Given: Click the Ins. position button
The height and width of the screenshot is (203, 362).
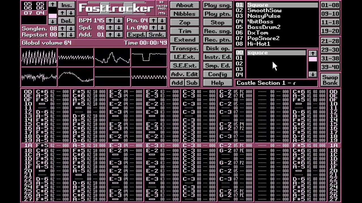Looking at the screenshot, I should pos(66,5).
